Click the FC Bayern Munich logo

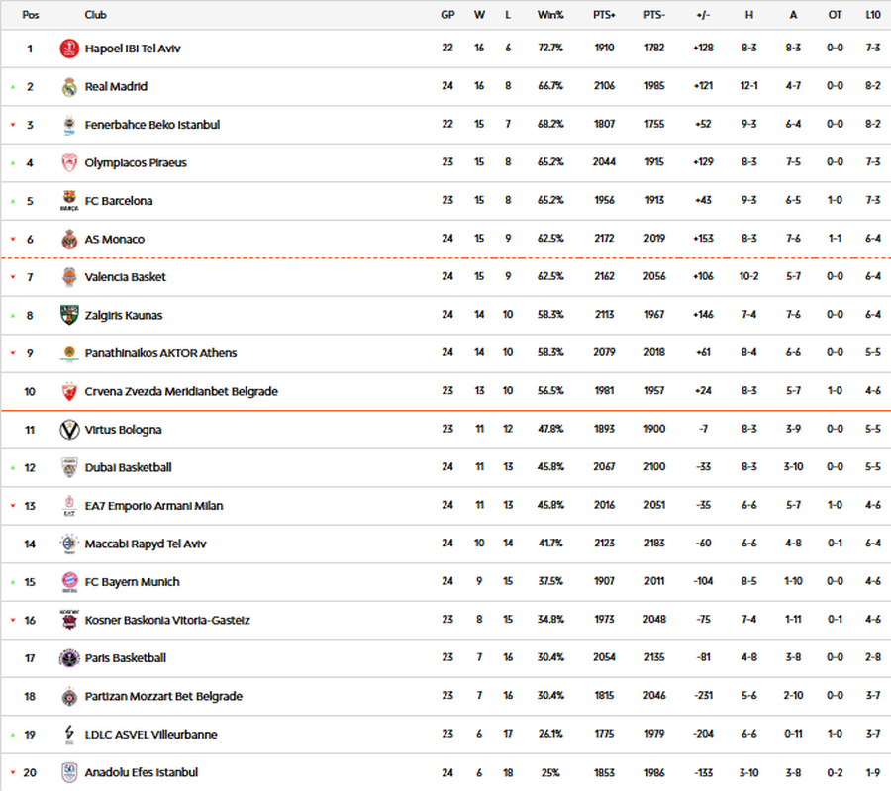(x=69, y=582)
